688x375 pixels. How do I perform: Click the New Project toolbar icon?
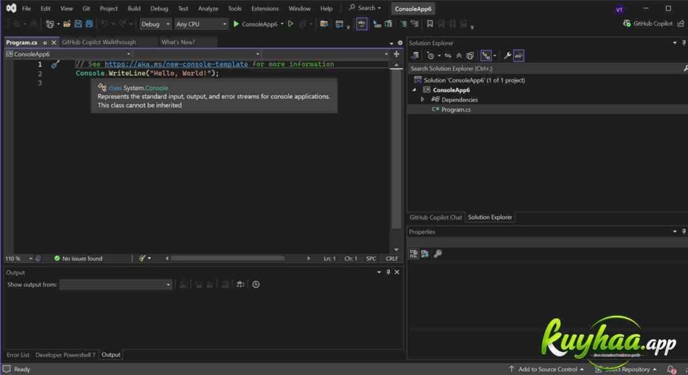point(50,24)
